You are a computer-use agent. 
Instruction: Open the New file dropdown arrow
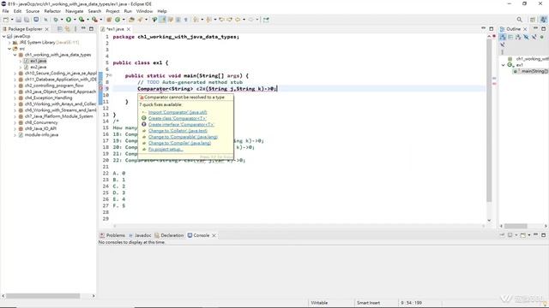pyautogui.click(x=12, y=20)
